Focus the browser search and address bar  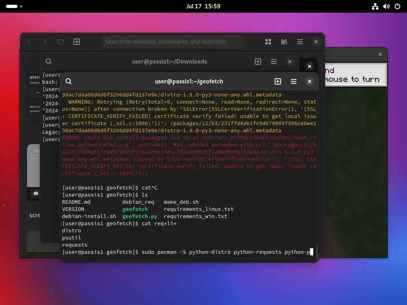click(x=172, y=42)
